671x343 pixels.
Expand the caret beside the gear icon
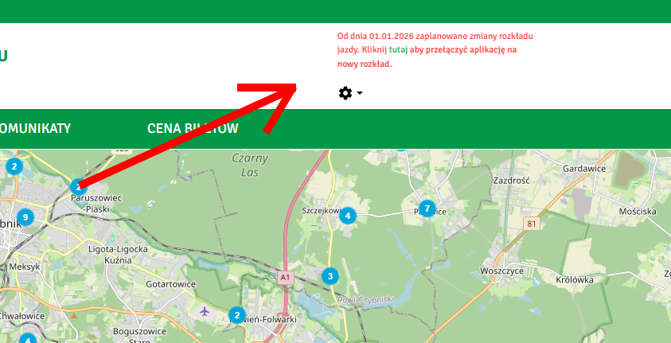[x=360, y=93]
